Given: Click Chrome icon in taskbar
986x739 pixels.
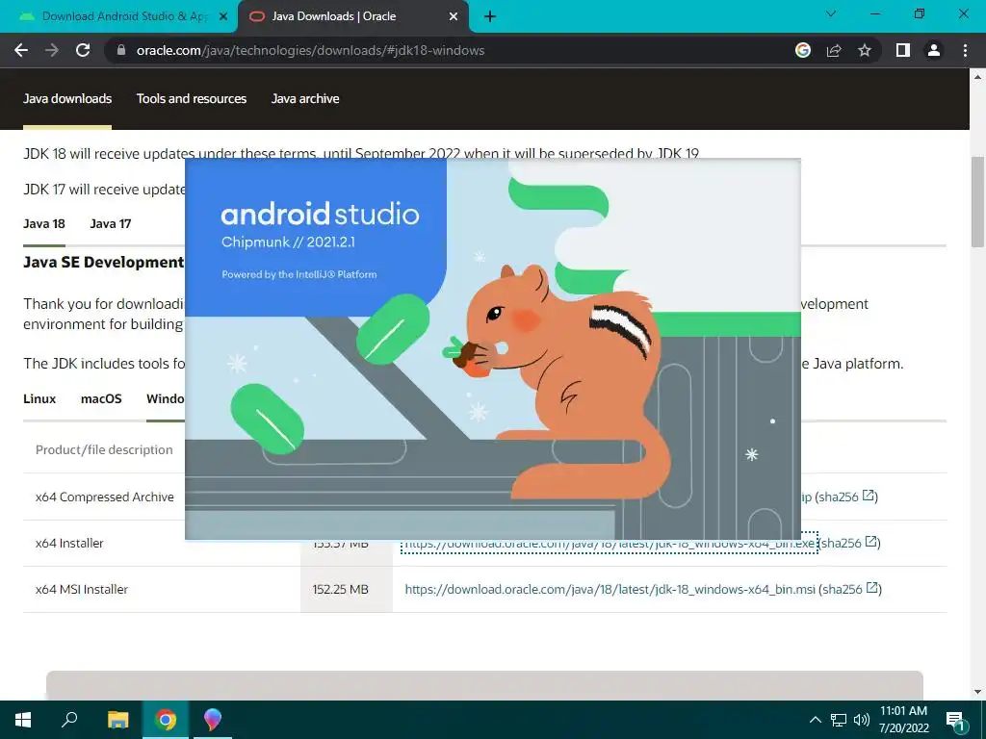Looking at the screenshot, I should pyautogui.click(x=166, y=720).
